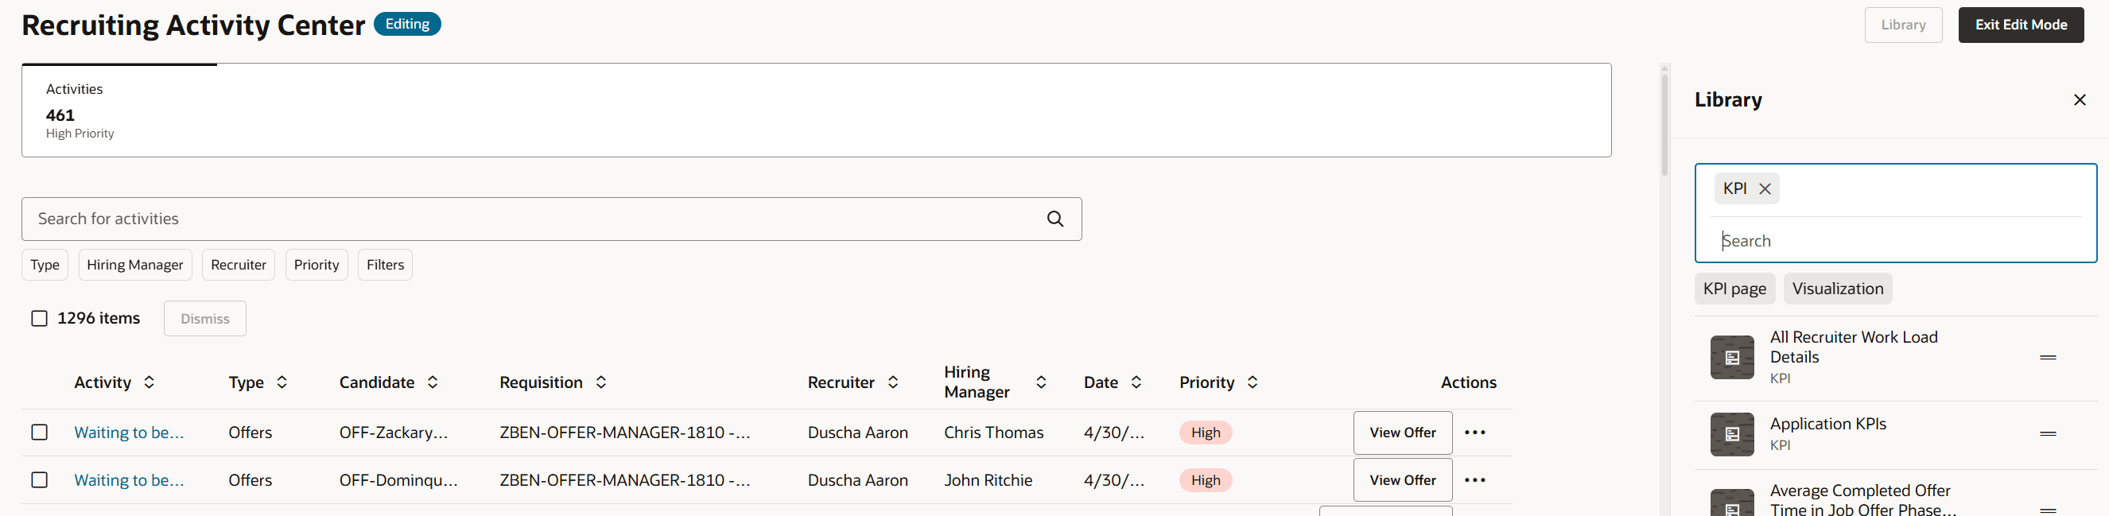
Task: Click the Library search input field
Action: pyautogui.click(x=1899, y=241)
